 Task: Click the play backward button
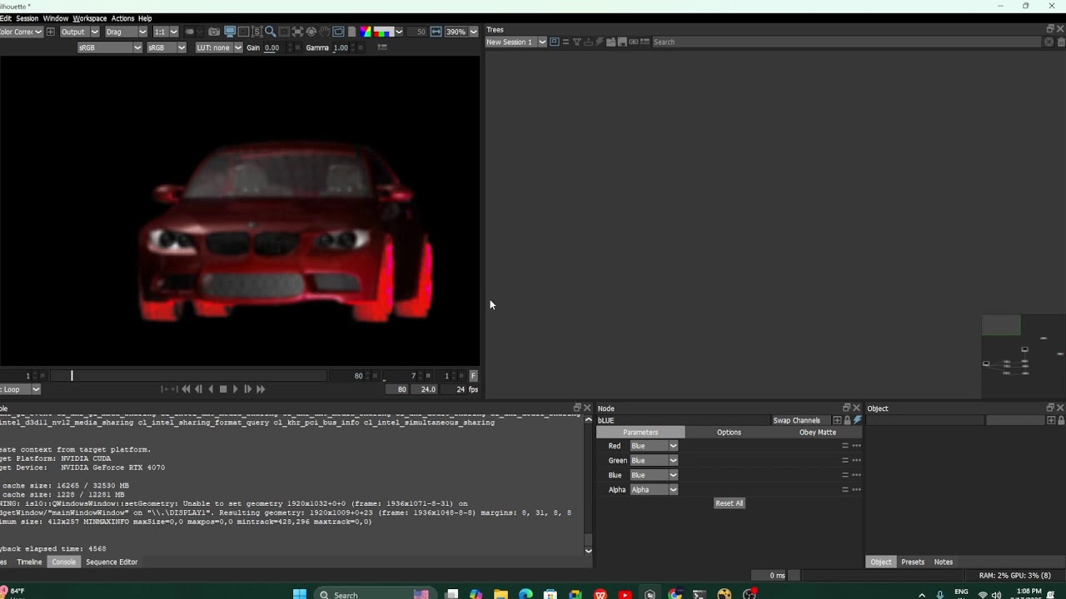click(211, 389)
